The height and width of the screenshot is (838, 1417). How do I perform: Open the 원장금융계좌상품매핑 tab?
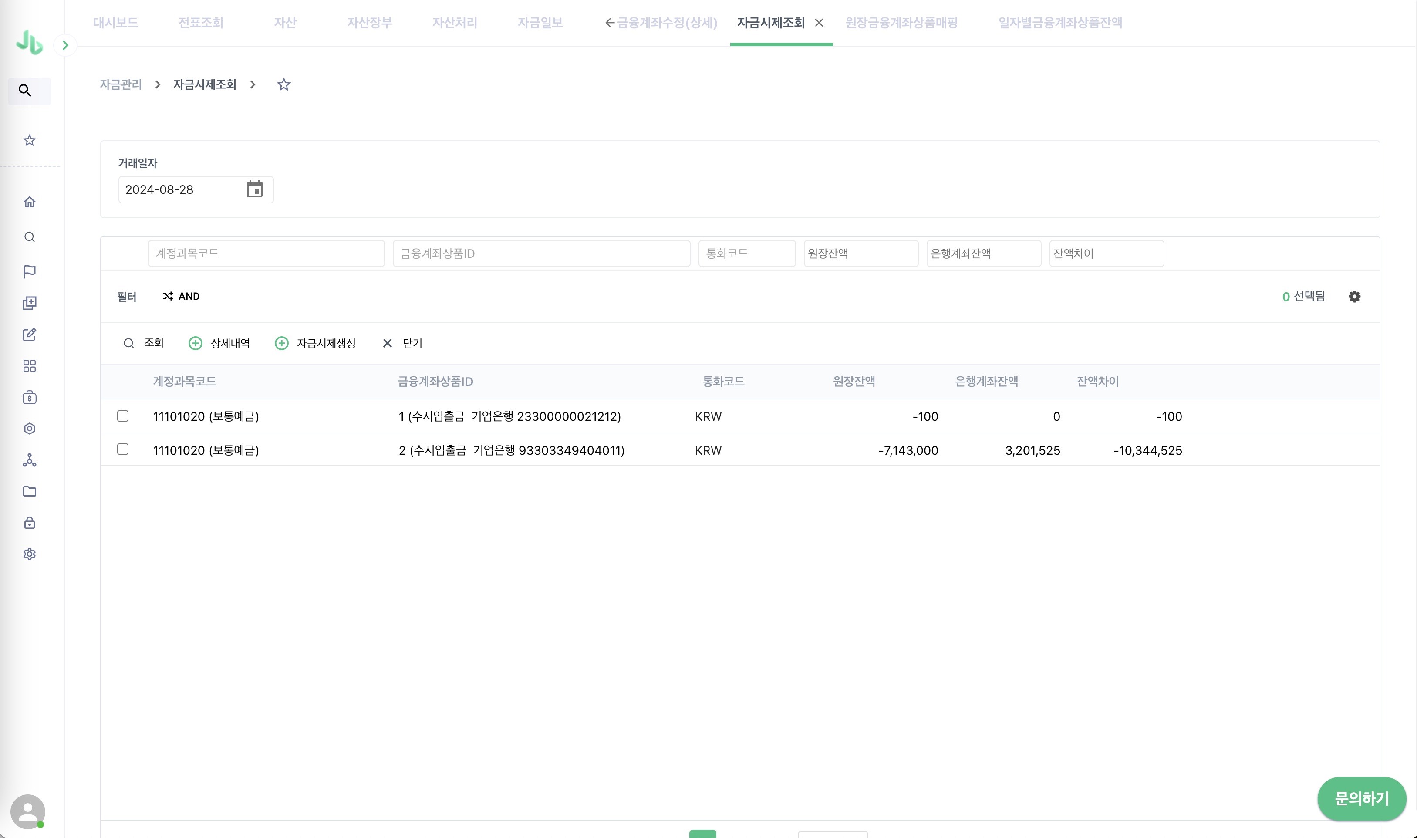901,23
